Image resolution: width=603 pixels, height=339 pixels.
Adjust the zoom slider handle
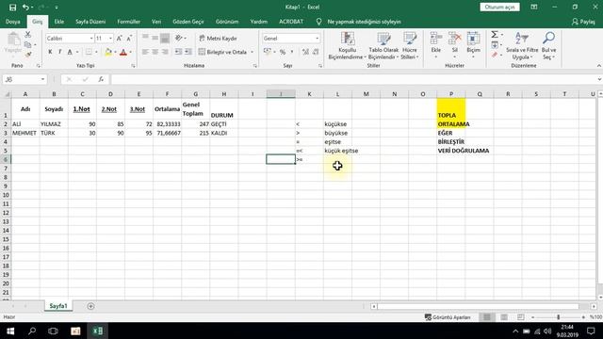click(x=558, y=317)
